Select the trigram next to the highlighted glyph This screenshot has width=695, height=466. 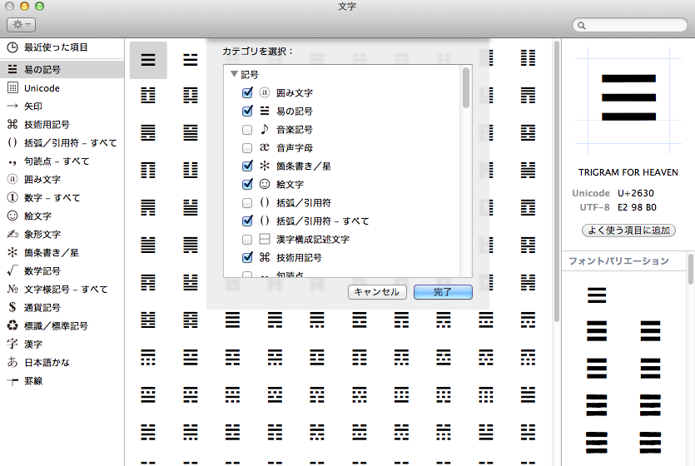(190, 60)
